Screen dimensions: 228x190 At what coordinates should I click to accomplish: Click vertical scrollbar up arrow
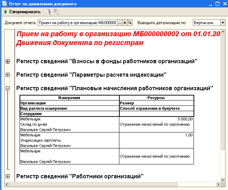point(223,32)
